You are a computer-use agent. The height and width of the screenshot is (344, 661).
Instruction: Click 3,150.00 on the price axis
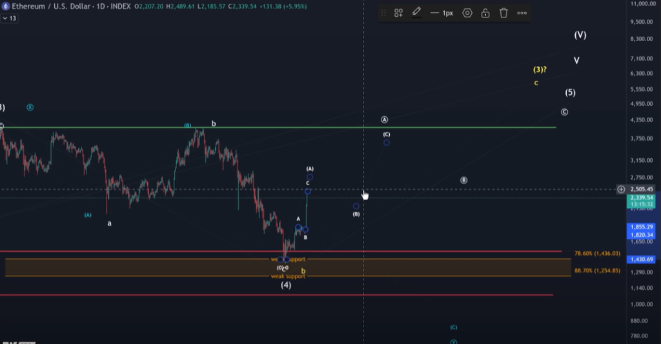click(x=642, y=161)
